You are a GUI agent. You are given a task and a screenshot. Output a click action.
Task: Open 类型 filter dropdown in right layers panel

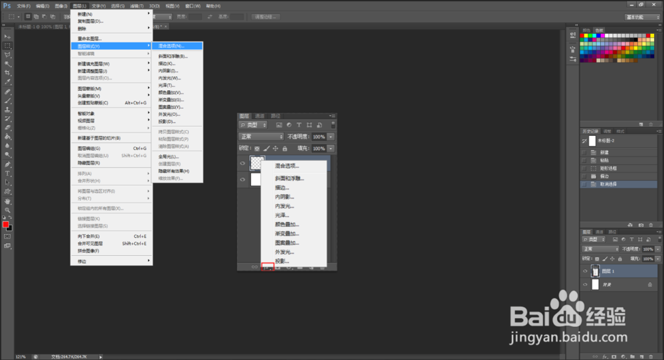[x=594, y=239]
